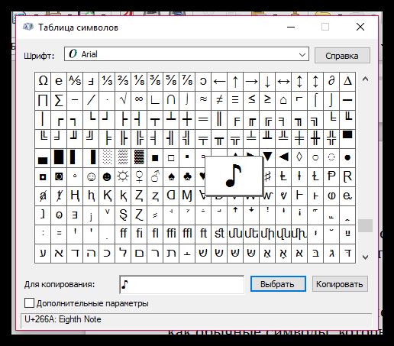
Task: Close the Таблица символов window
Action: point(360,27)
